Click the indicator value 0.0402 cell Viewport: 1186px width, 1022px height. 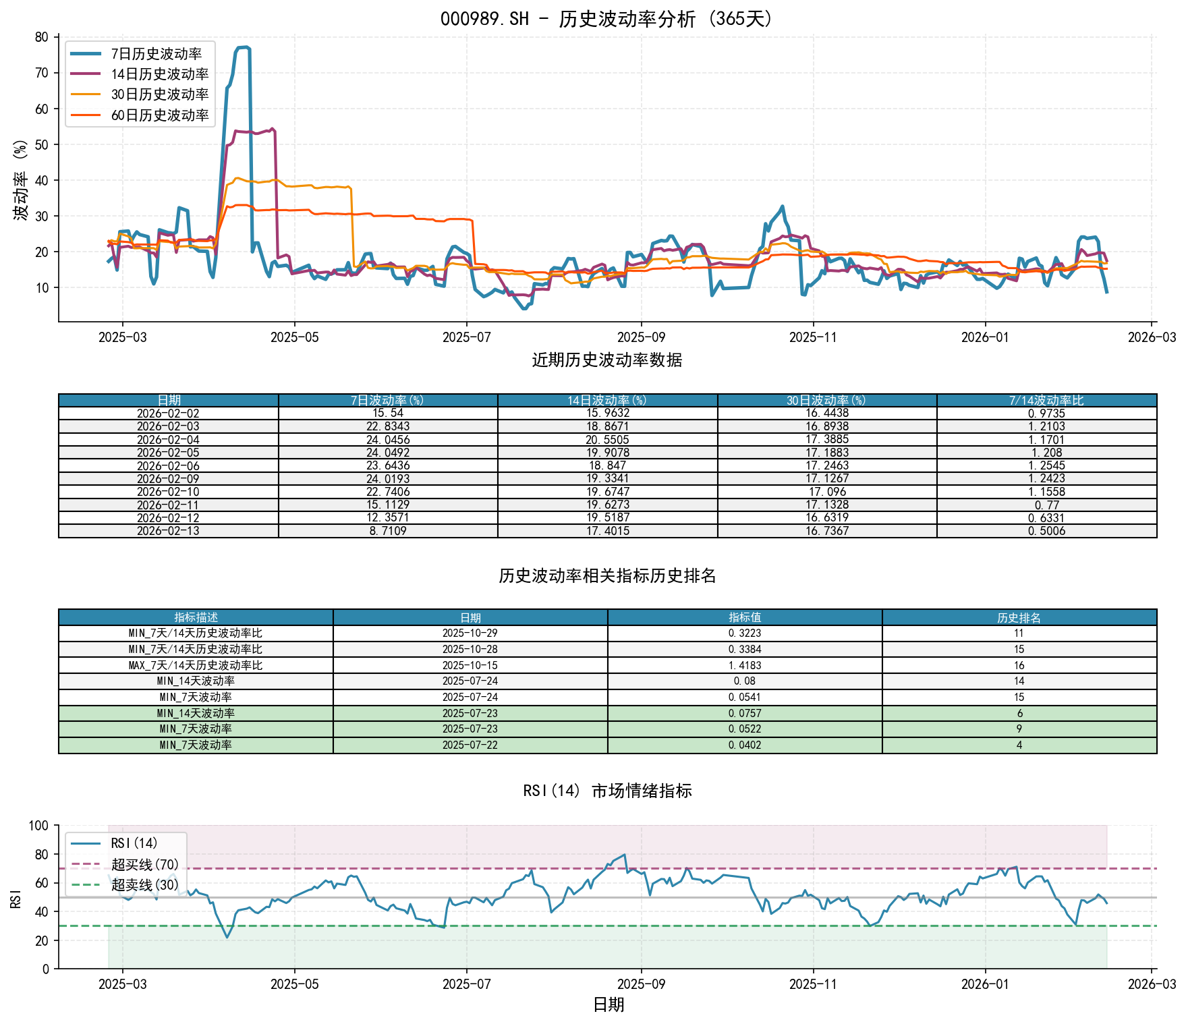click(745, 745)
